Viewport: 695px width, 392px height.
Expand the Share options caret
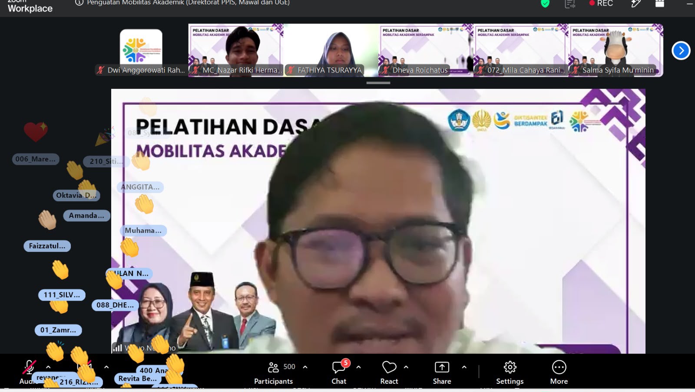click(x=464, y=367)
